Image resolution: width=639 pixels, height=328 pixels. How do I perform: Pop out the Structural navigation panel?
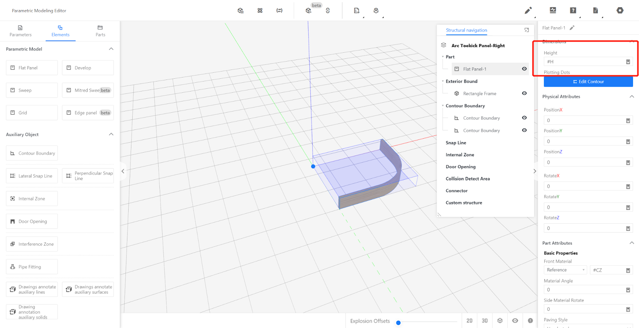click(x=526, y=30)
